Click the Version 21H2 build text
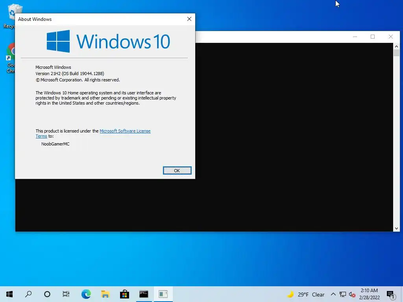Viewport: 403px width, 302px height. 70,74
